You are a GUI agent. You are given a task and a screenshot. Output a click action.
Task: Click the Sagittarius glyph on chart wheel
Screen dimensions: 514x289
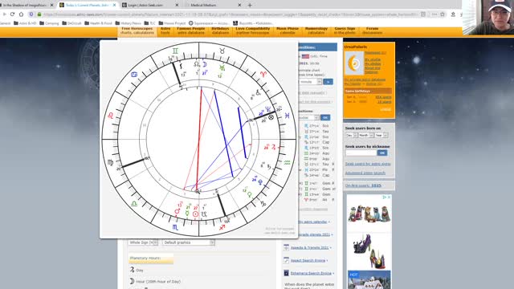(x=222, y=227)
